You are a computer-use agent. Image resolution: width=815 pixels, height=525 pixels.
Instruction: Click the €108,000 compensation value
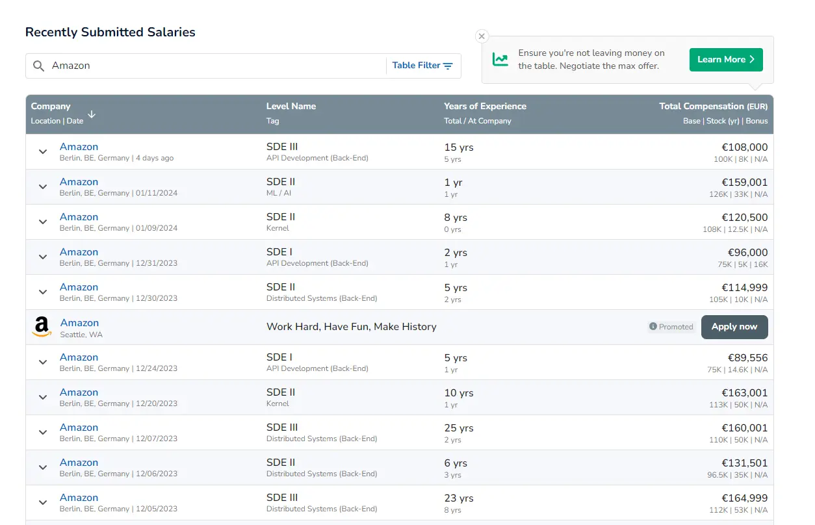pyautogui.click(x=744, y=147)
